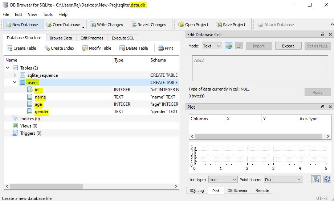Viewport: 334px width, 201px height.
Task: Click the plot refresh icon button
Action: click(x=327, y=179)
